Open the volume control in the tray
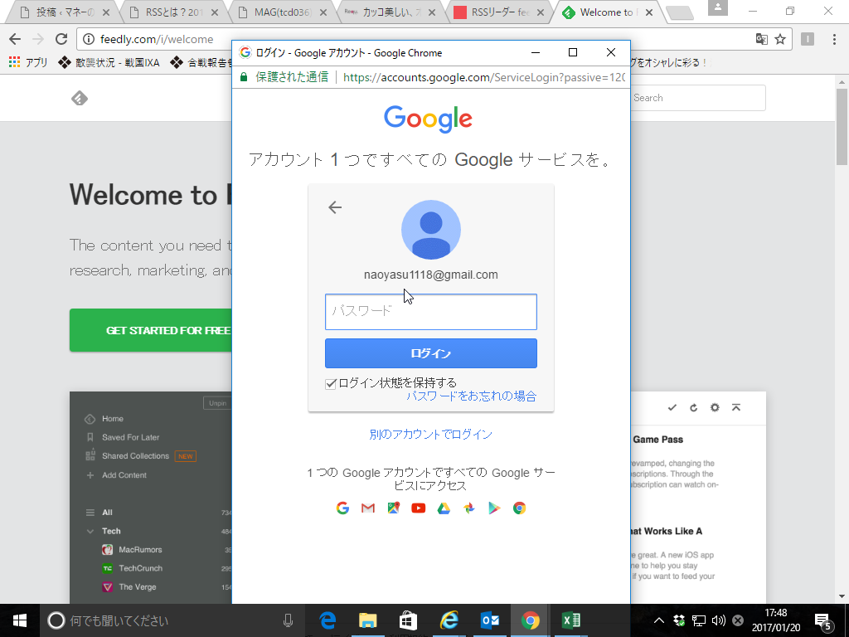Viewport: 849px width, 637px height. click(719, 620)
